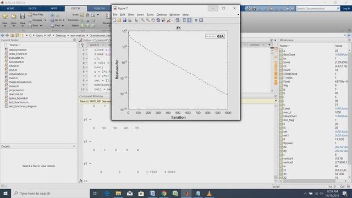Screen dimensions: 352x198
Task: Select the Rotate 3D tool
Action: (x=158, y=20)
